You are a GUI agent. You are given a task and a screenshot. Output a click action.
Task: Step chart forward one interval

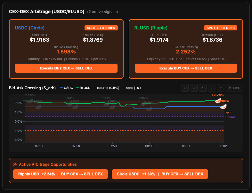pyautogui.click(x=212, y=88)
